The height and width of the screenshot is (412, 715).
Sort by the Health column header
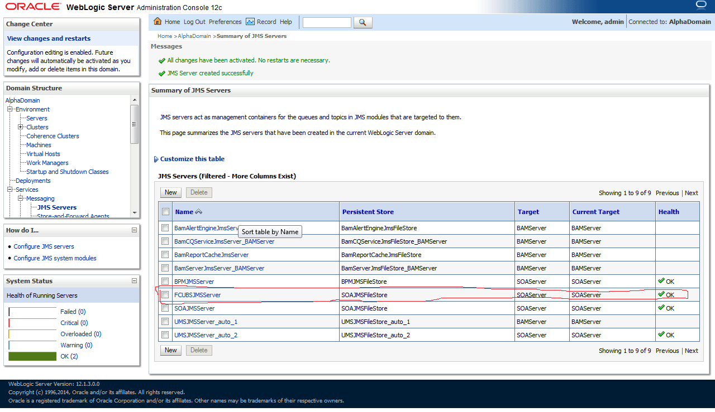(x=669, y=212)
